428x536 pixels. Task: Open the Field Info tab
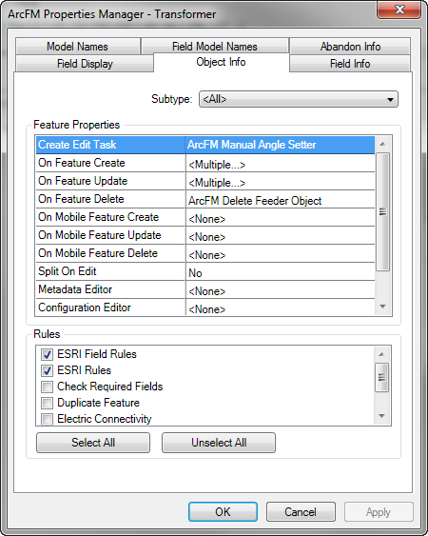click(350, 64)
